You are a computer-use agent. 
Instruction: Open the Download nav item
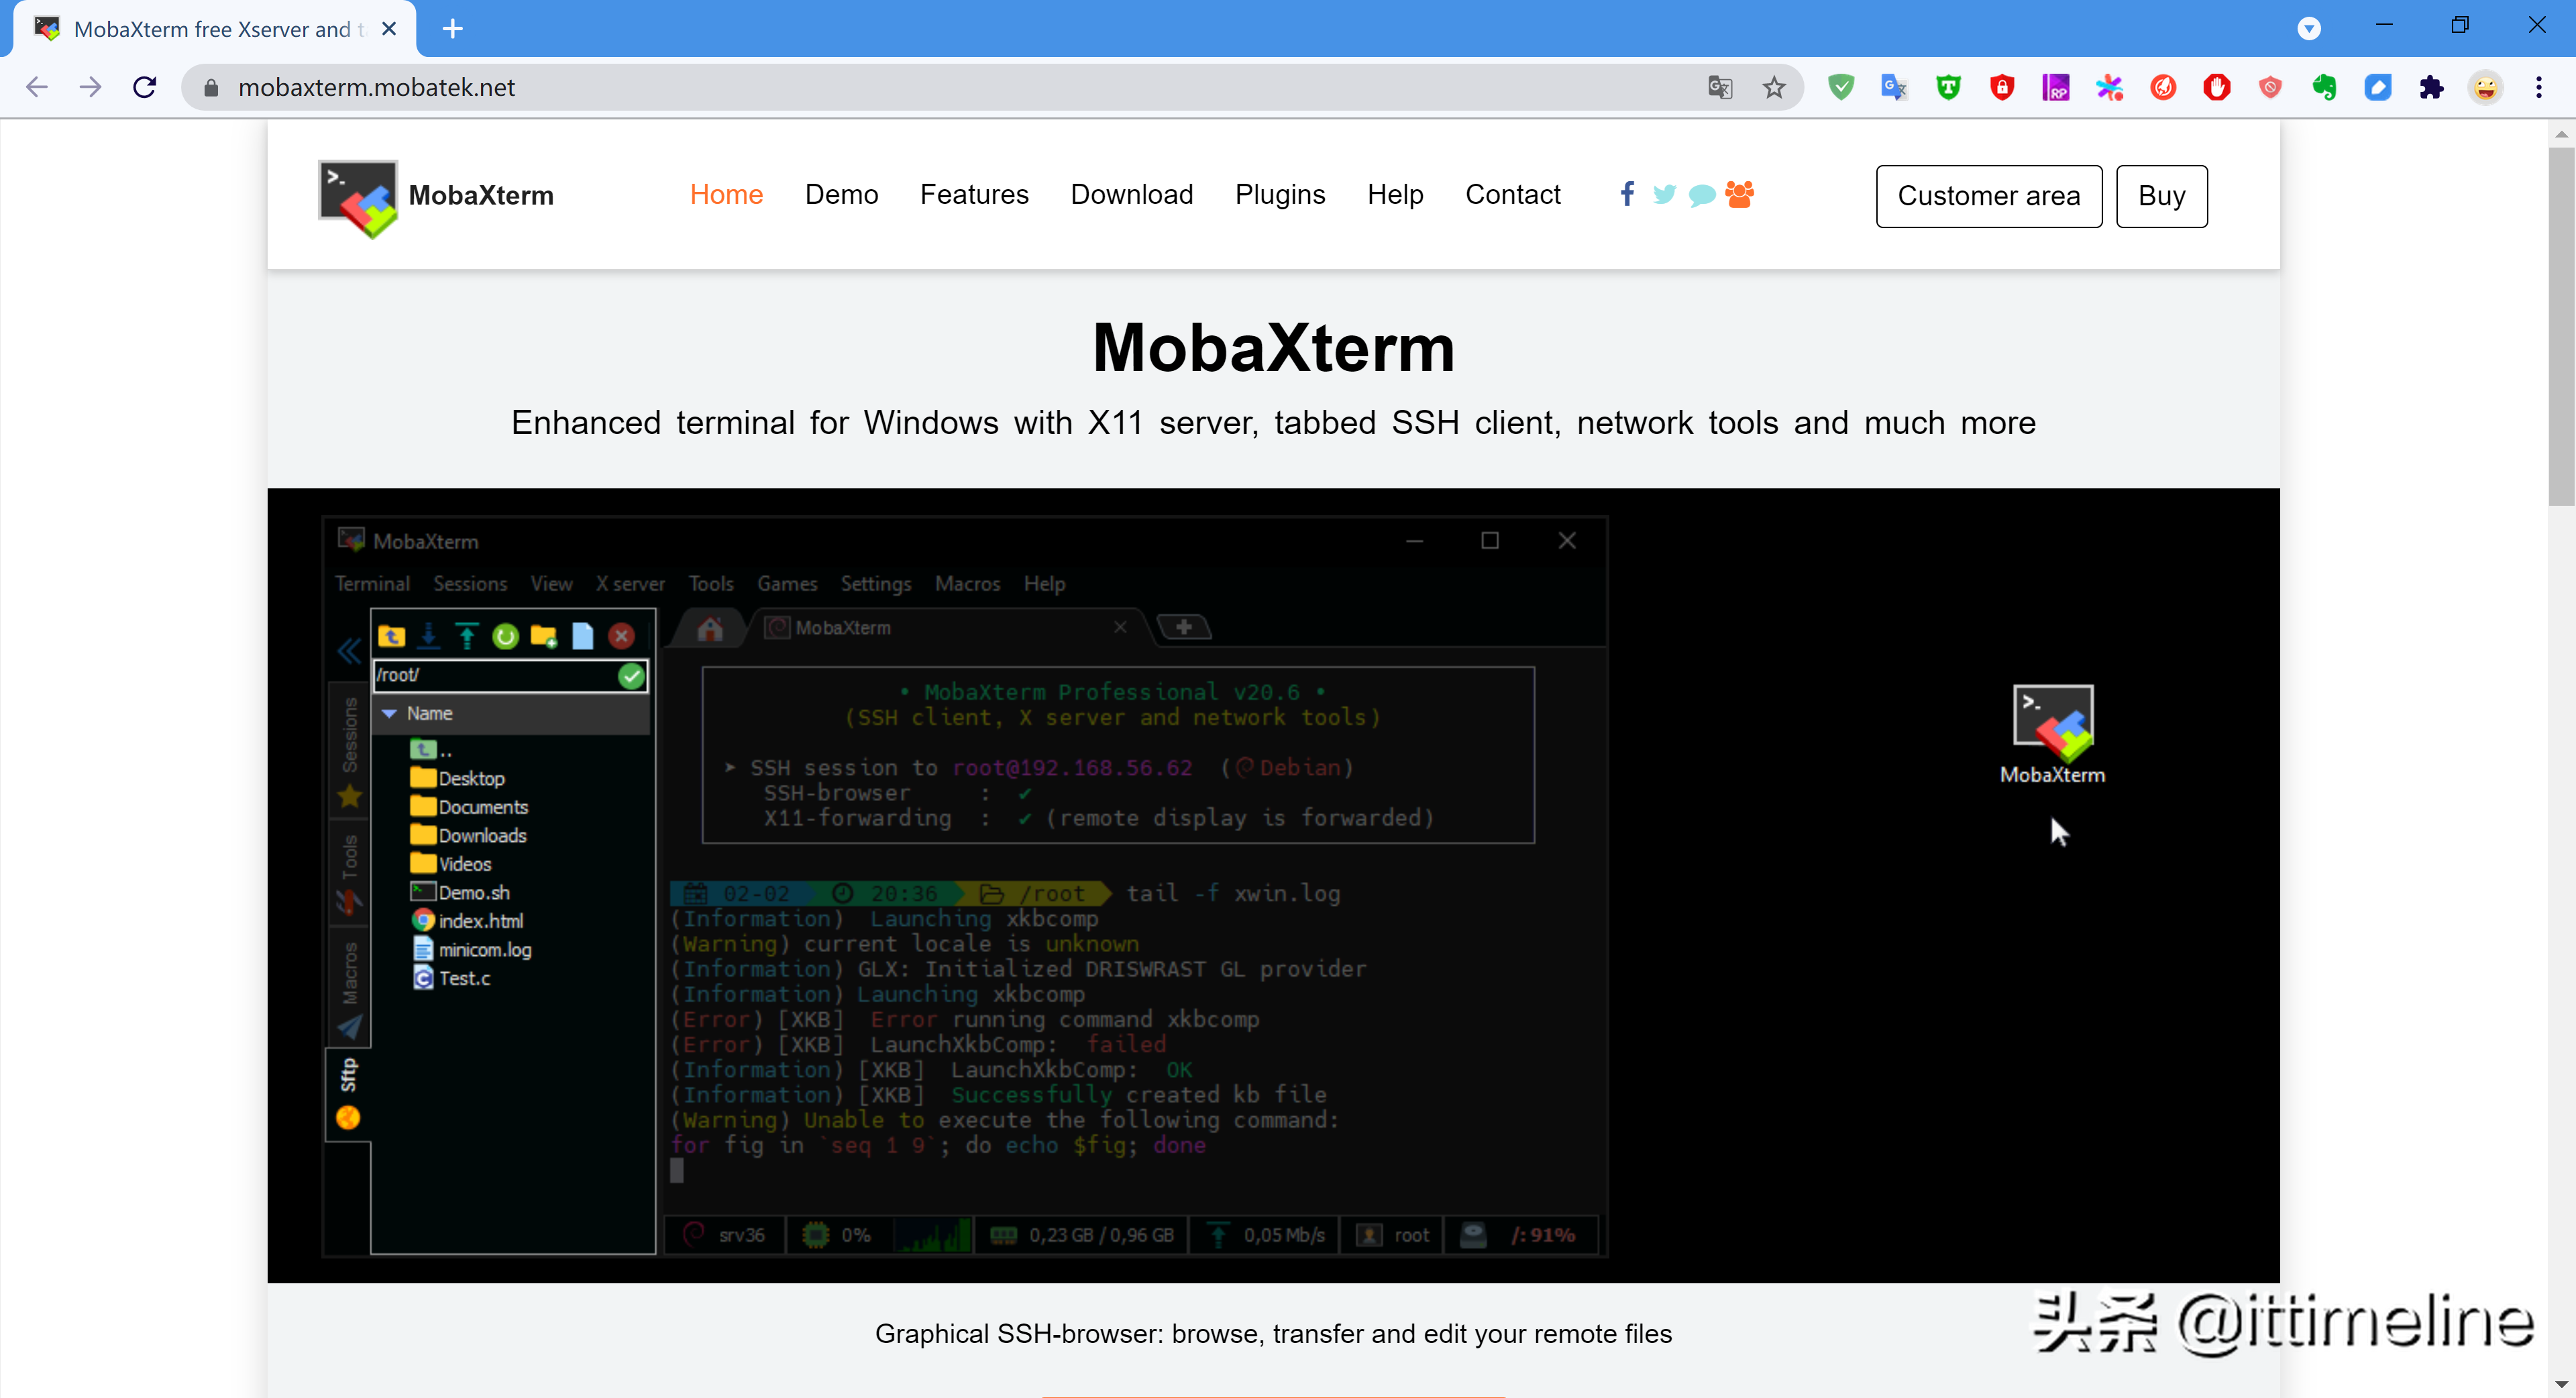[x=1132, y=195]
